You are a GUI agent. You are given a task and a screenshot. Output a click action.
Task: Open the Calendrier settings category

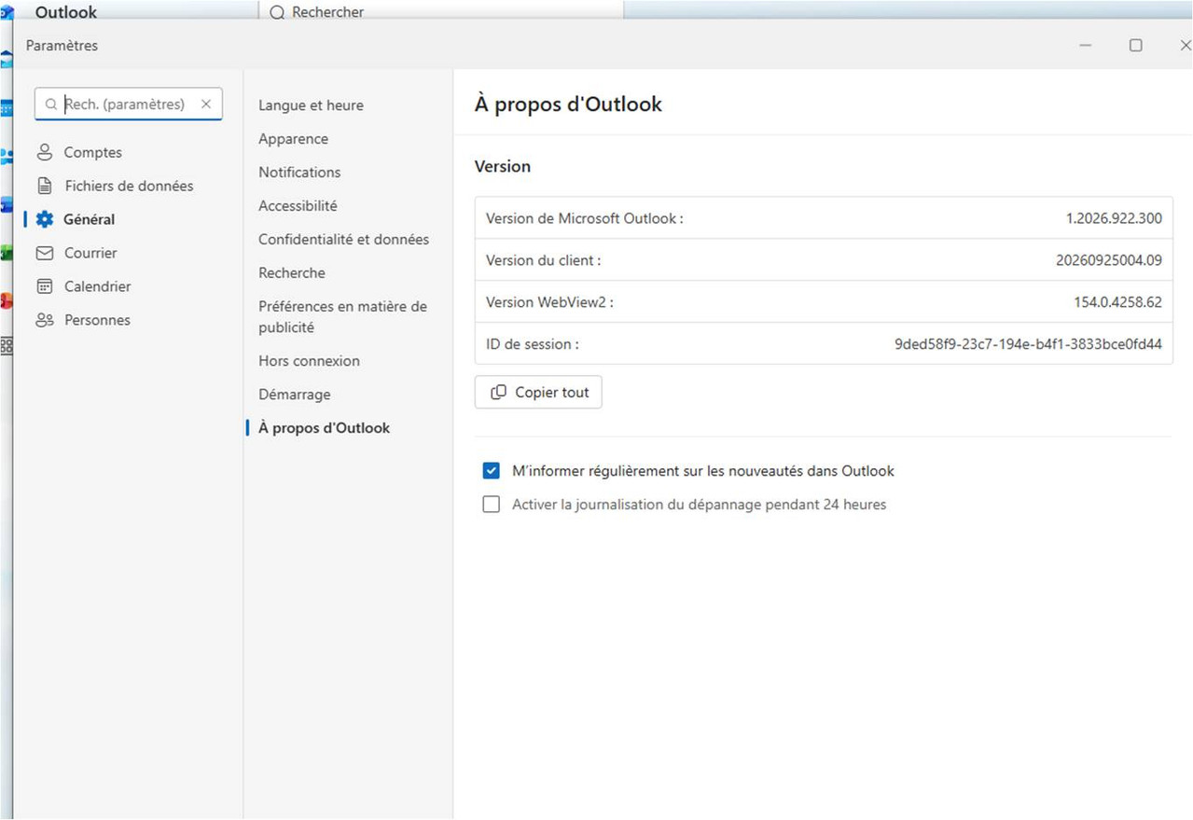pos(97,286)
